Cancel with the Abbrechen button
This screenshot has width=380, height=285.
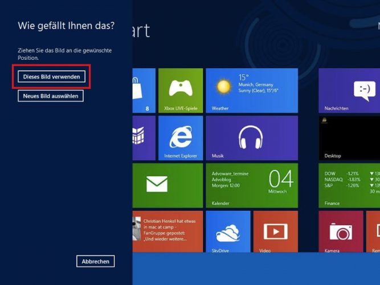click(x=95, y=261)
